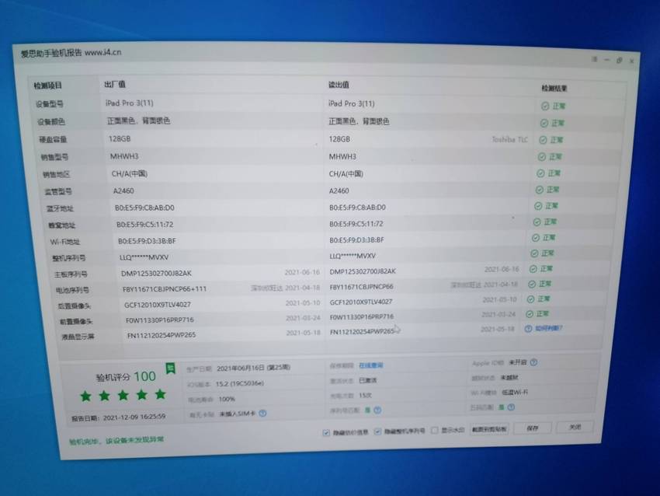Select factory value A2460 in 监管型号 row

123,191
